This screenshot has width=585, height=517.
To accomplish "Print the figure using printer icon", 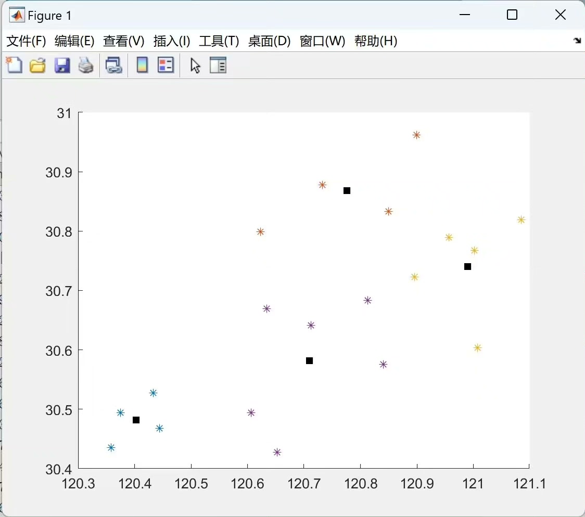I will pyautogui.click(x=86, y=65).
